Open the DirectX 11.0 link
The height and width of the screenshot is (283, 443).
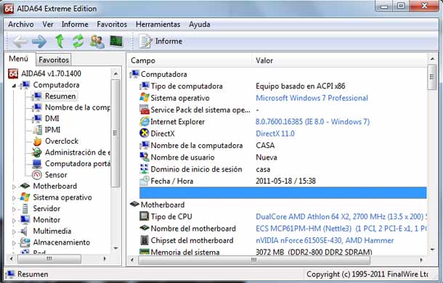pyautogui.click(x=275, y=134)
